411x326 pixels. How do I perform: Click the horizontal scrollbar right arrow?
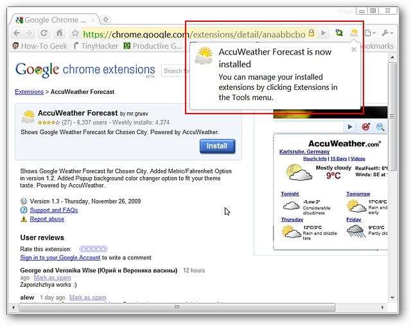(x=382, y=307)
